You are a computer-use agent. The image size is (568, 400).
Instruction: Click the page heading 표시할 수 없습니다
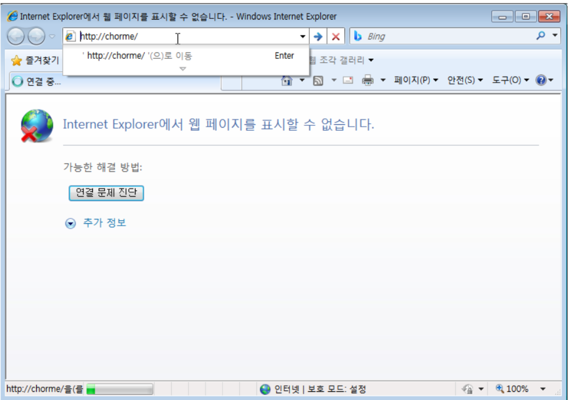[317, 124]
